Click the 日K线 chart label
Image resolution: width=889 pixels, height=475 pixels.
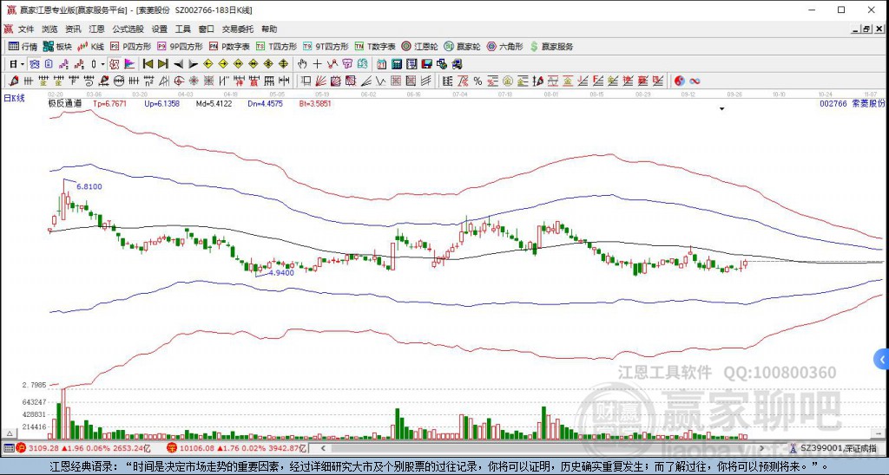click(14, 99)
